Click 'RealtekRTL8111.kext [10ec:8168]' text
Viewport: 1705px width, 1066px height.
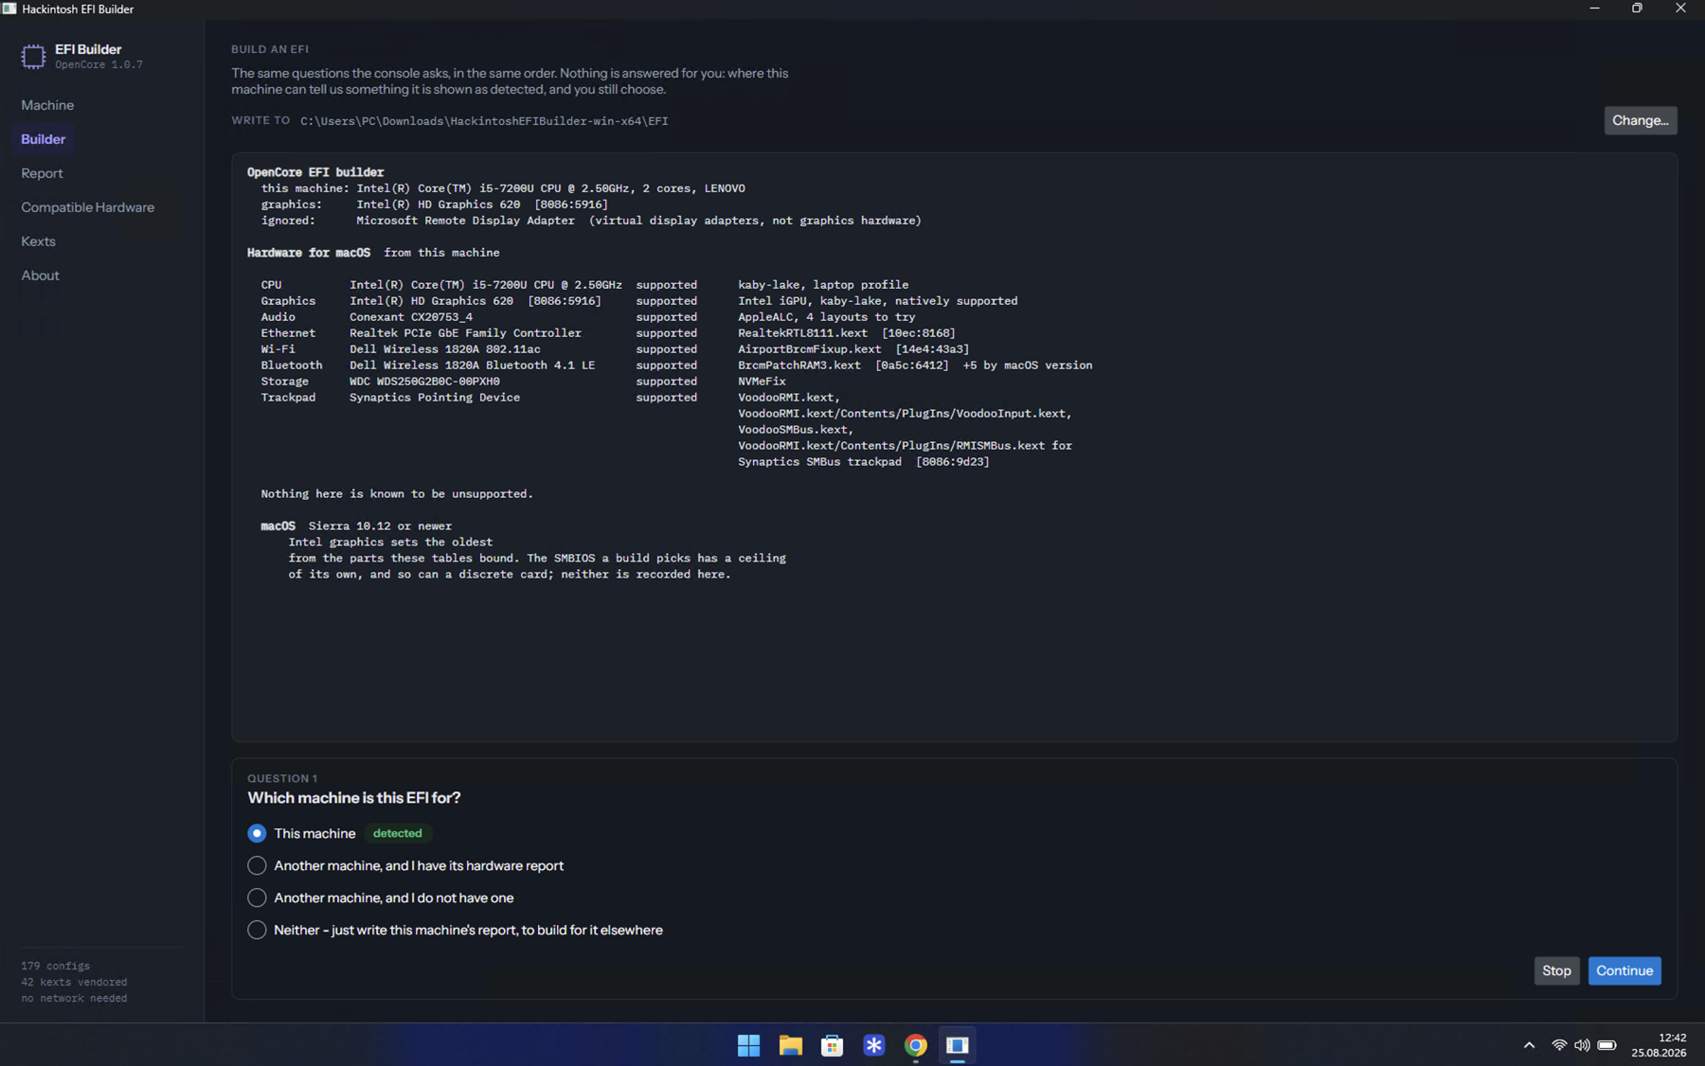pyautogui.click(x=847, y=333)
